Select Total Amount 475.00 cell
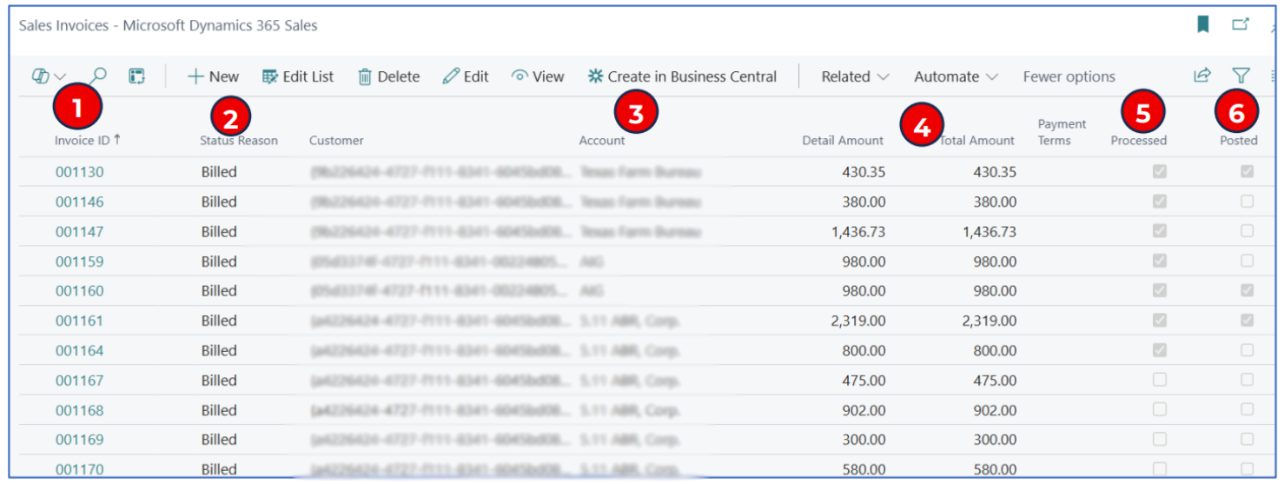Image resolution: width=1284 pixels, height=484 pixels. coord(994,380)
